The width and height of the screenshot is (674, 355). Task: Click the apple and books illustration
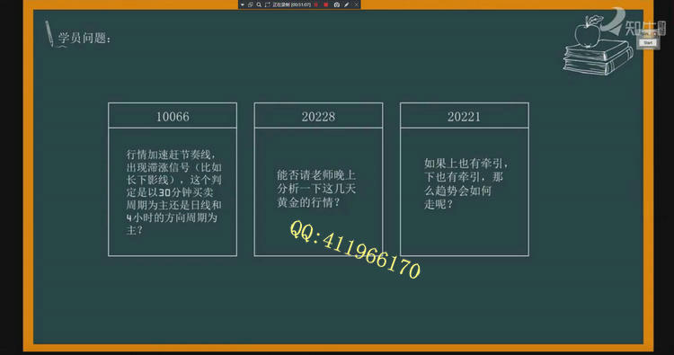pyautogui.click(x=598, y=46)
